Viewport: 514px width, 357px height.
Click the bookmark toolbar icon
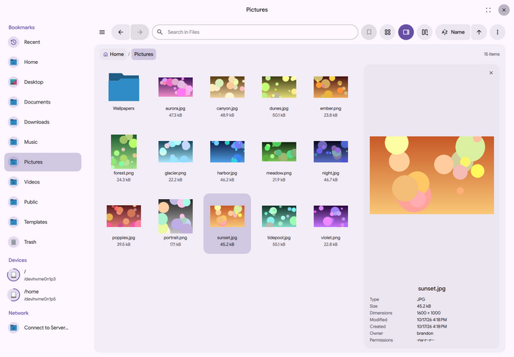tap(369, 32)
